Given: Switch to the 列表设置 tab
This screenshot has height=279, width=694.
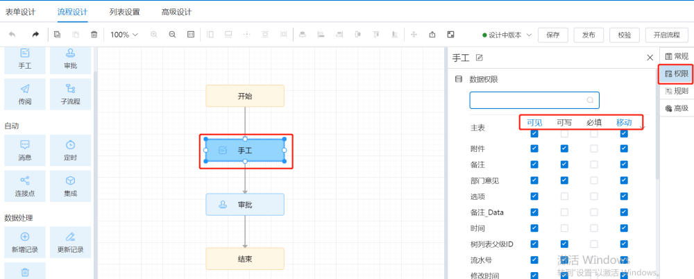Looking at the screenshot, I should [x=124, y=12].
